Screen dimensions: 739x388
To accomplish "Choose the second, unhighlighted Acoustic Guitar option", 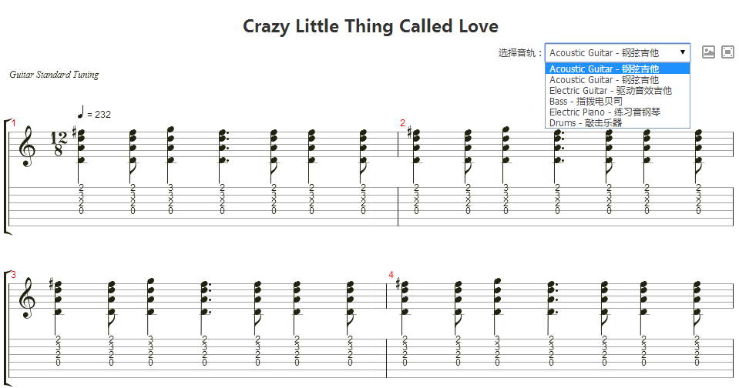I will (604, 80).
